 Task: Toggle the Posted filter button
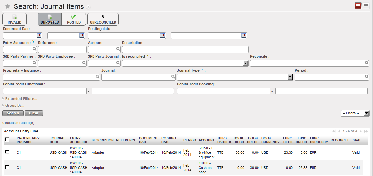click(x=74, y=19)
